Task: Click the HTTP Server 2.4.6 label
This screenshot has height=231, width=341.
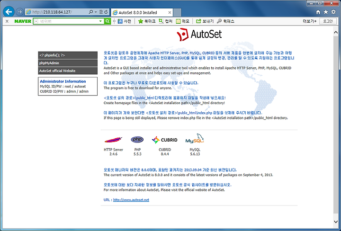Action: [113, 151]
